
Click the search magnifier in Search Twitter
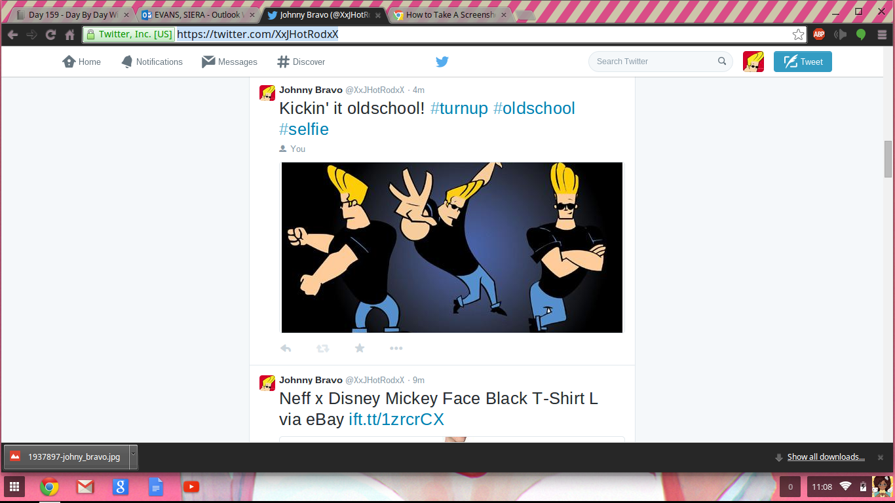tap(722, 62)
